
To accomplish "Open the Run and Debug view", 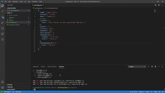I will click(x=3, y=22).
